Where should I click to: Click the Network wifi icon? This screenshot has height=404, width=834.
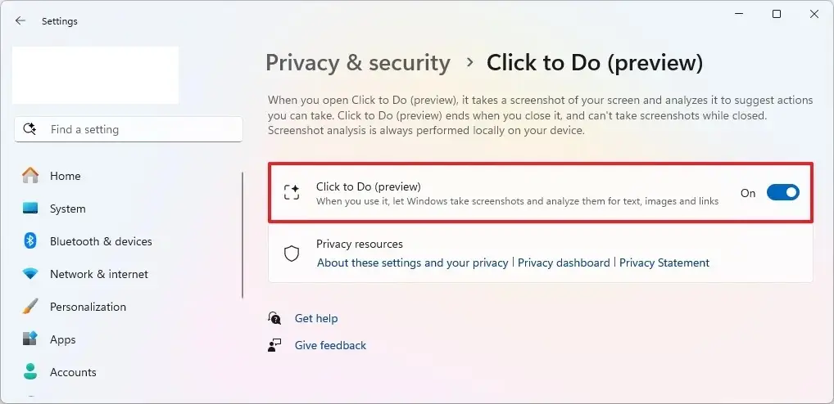(30, 274)
